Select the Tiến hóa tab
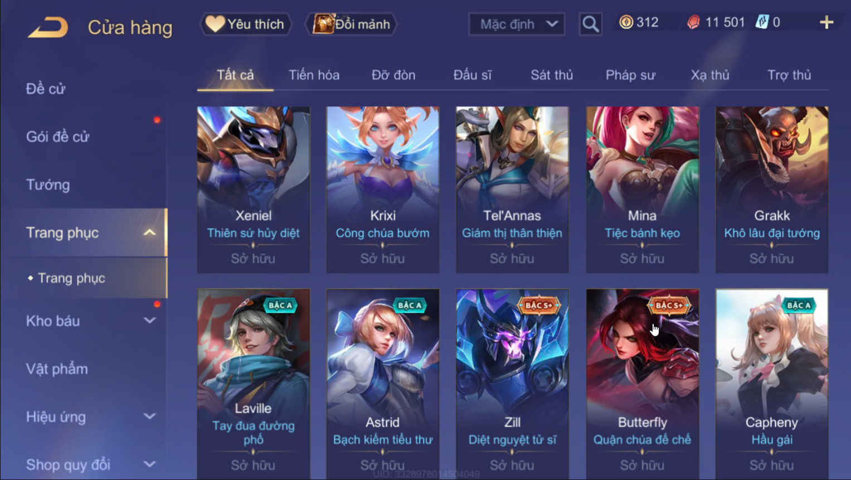 (x=314, y=75)
